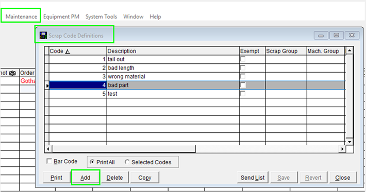This screenshot has height=192, width=366.
Task: Minimize the Scrap Code Definitions window
Action: pyautogui.click(x=321, y=36)
